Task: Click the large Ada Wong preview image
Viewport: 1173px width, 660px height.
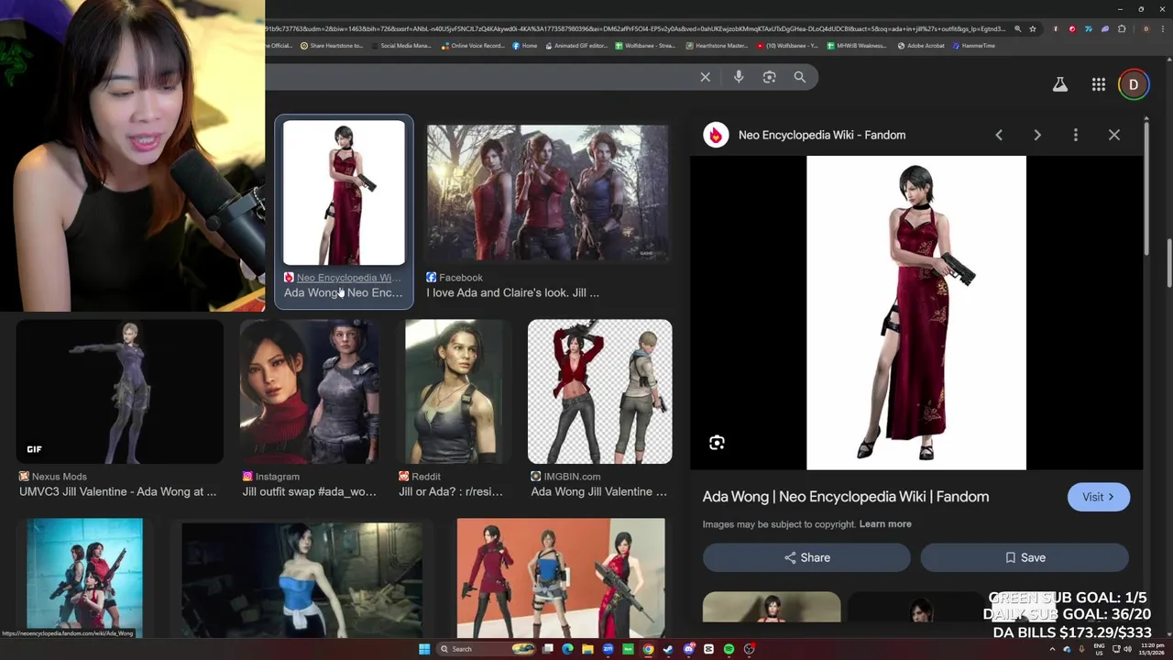Action: coord(916,313)
